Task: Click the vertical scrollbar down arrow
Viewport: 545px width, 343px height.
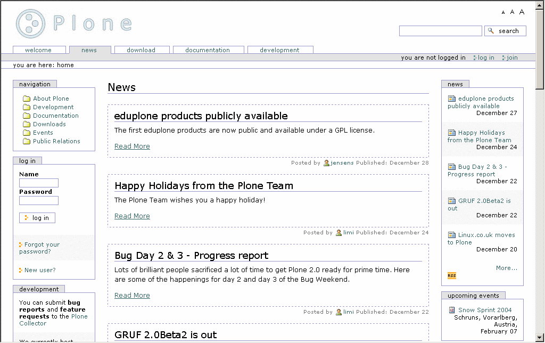Action: (x=540, y=338)
